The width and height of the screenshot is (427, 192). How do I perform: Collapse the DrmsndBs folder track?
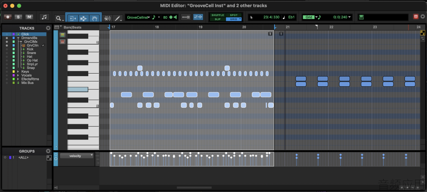pos(18,38)
